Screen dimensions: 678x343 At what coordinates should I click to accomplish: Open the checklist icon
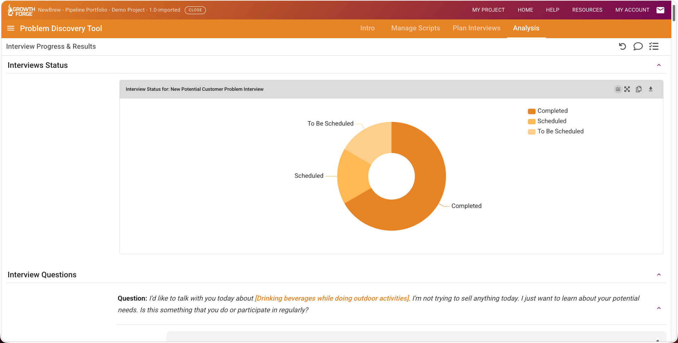654,46
